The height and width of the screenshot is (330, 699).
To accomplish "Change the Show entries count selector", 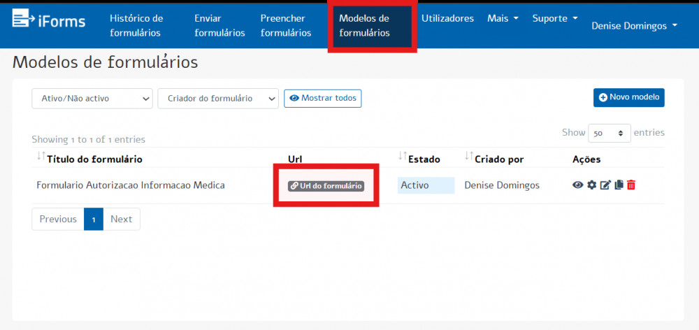I will 610,133.
